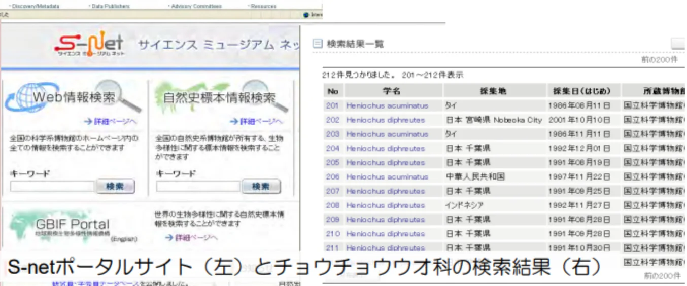Open Heniochus acuminatus in row 201

pos(387,106)
